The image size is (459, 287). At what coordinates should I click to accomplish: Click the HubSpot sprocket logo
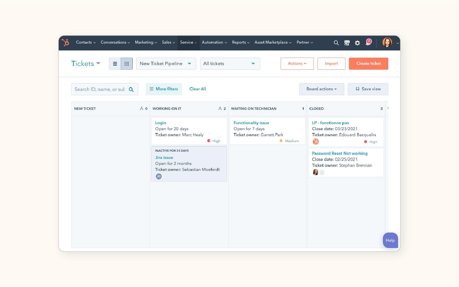66,42
